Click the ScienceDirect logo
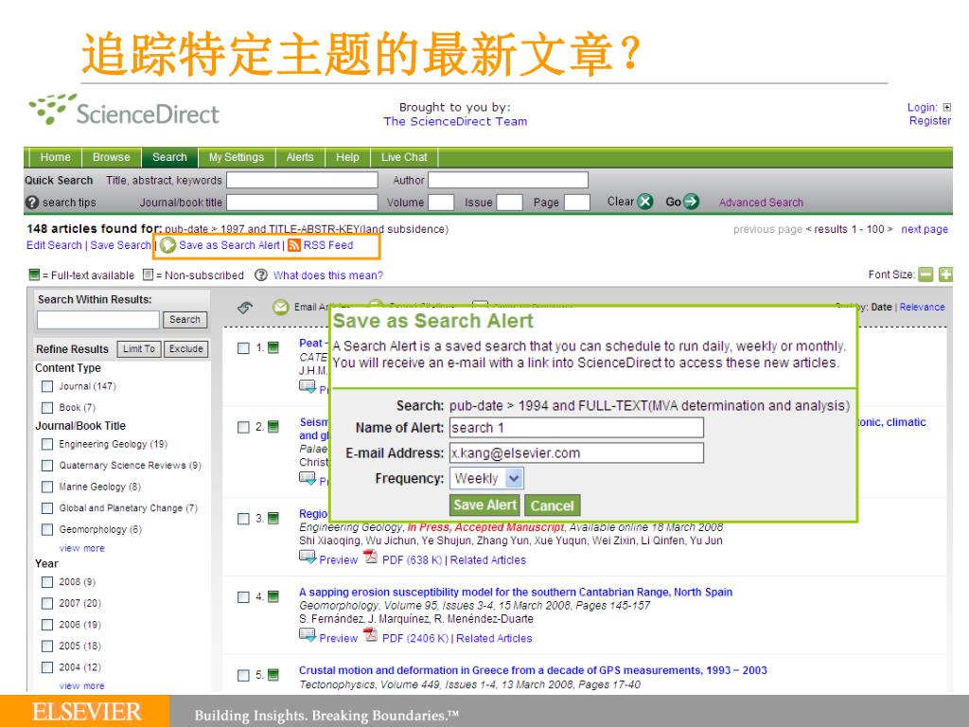The width and height of the screenshot is (969, 727). coord(124,110)
